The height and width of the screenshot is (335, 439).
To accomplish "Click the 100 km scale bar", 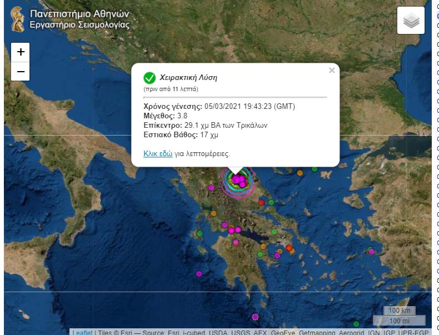I will click(x=399, y=311).
